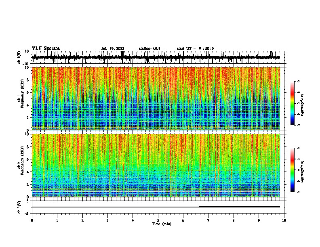Screen dimensions: 320x247
Task: Click time axis tick label "3"
Action: point(107,220)
